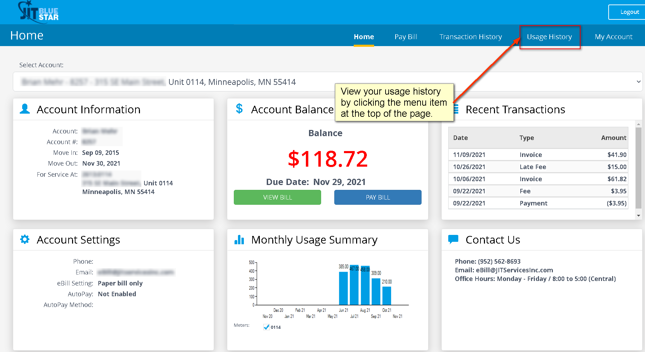This screenshot has height=352, width=645.
Task: Open the Usage History menu item
Action: click(x=549, y=37)
